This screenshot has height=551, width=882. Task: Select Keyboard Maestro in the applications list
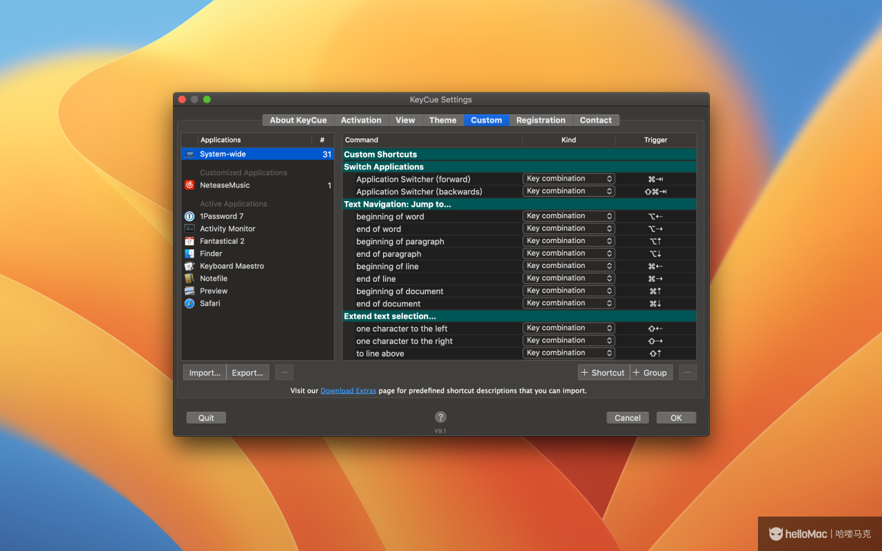[x=258, y=266]
